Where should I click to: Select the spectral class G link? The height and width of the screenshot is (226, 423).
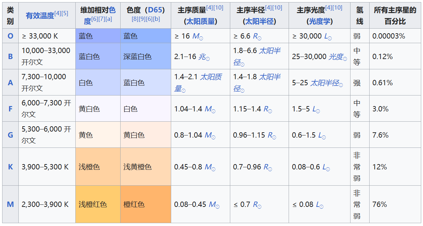(x=10, y=135)
